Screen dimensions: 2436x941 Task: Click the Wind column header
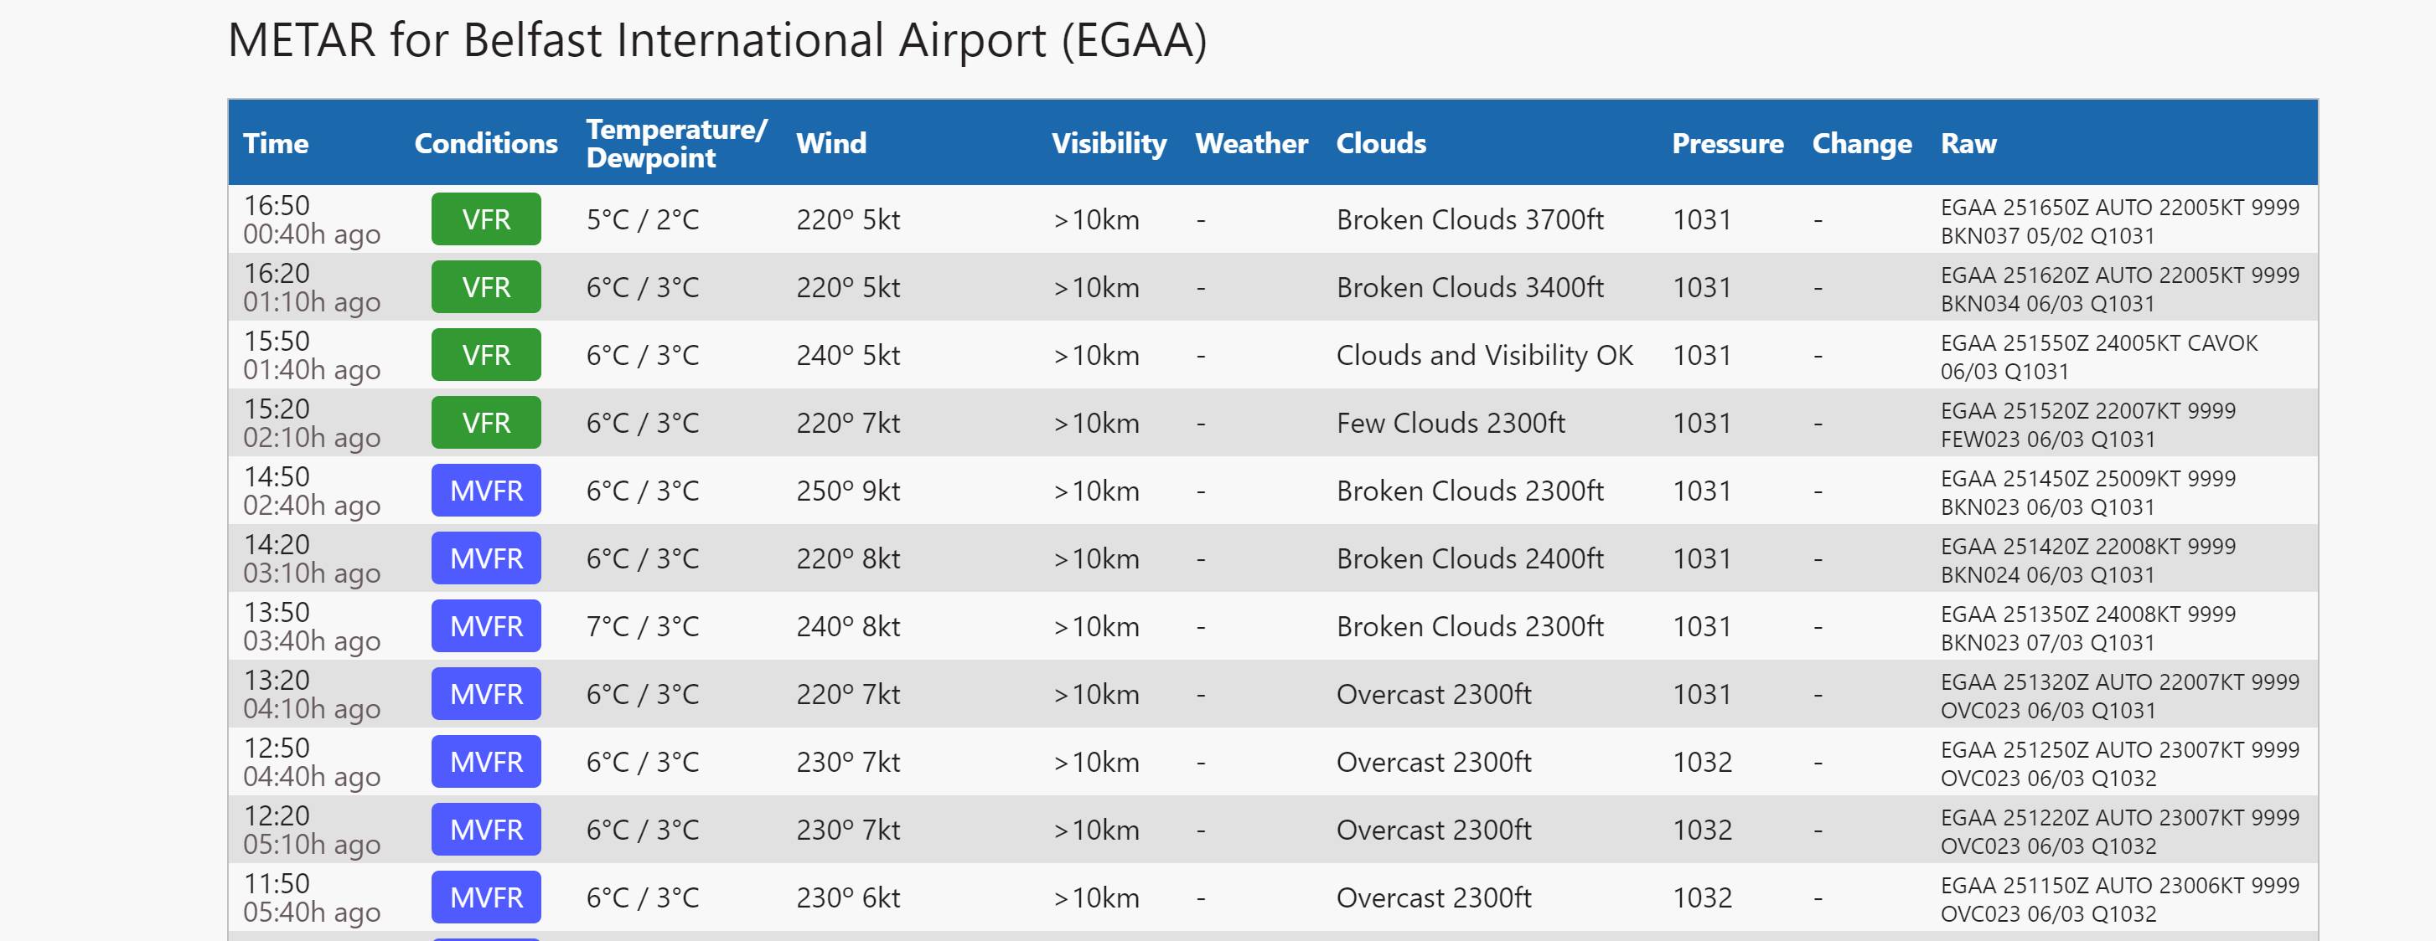[831, 144]
